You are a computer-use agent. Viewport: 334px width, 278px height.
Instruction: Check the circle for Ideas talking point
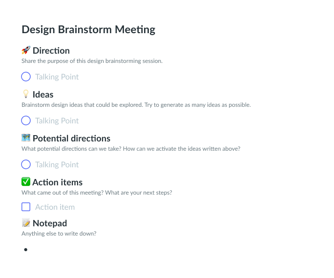pyautogui.click(x=26, y=120)
